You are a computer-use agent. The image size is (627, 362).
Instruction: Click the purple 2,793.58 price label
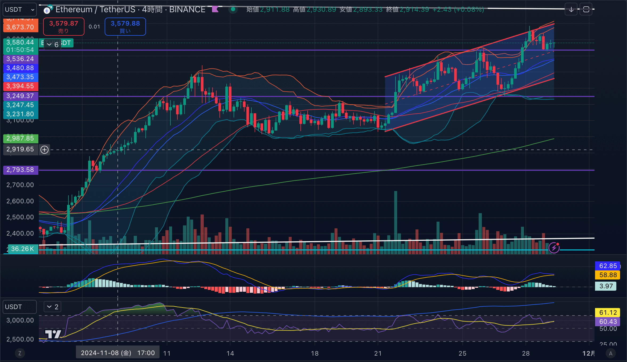point(21,170)
